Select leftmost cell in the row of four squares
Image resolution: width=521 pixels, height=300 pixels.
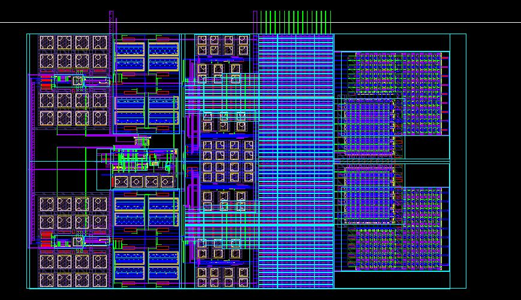click(x=121, y=181)
